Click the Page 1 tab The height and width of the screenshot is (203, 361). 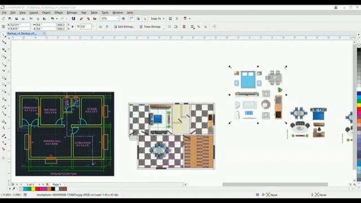tap(56, 184)
